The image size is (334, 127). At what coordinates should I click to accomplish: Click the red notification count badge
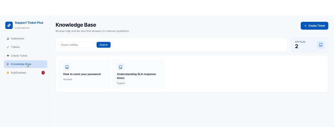tap(43, 73)
